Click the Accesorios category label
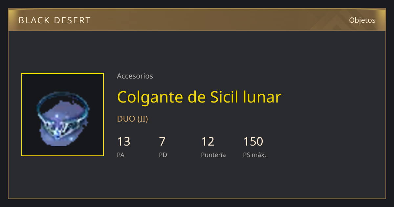The height and width of the screenshot is (207, 394). (135, 76)
